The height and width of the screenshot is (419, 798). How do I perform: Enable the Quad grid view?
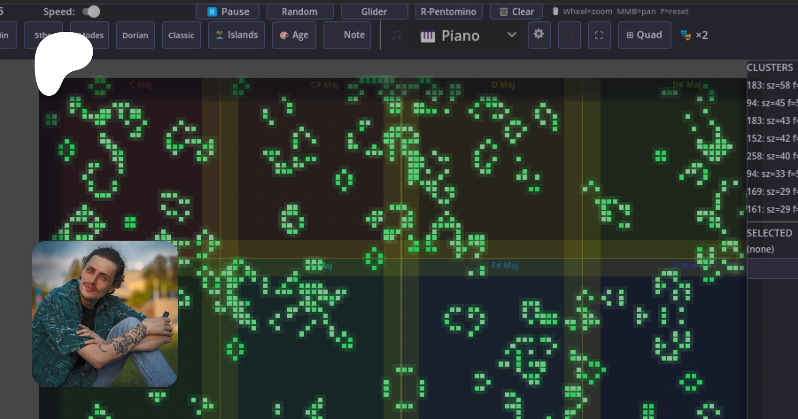tap(644, 35)
